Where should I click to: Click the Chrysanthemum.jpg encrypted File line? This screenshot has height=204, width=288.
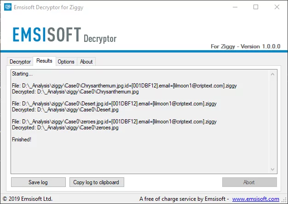click(124, 86)
